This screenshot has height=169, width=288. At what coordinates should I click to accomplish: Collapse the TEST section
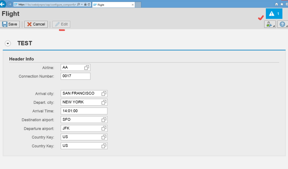[x=8, y=43]
